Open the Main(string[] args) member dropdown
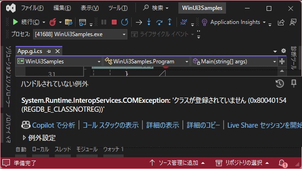This screenshot has height=169, width=302. coord(234,61)
